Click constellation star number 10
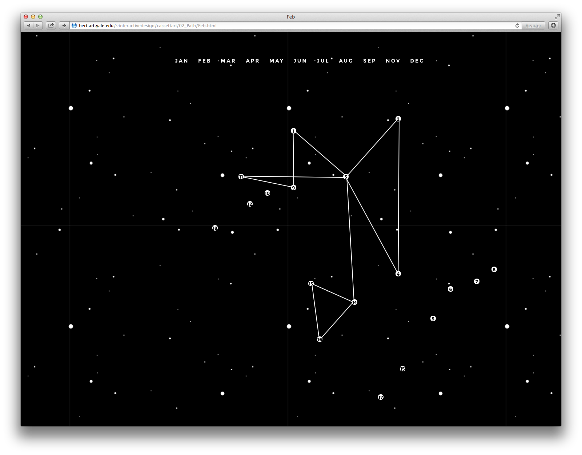This screenshot has width=582, height=455. pyautogui.click(x=267, y=193)
